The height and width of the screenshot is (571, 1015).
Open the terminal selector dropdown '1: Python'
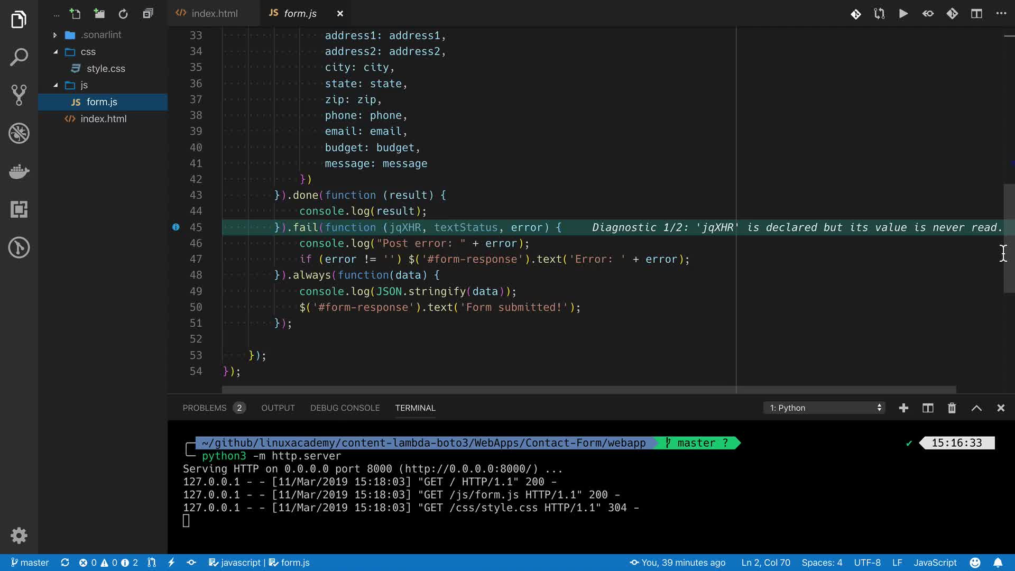(x=824, y=408)
